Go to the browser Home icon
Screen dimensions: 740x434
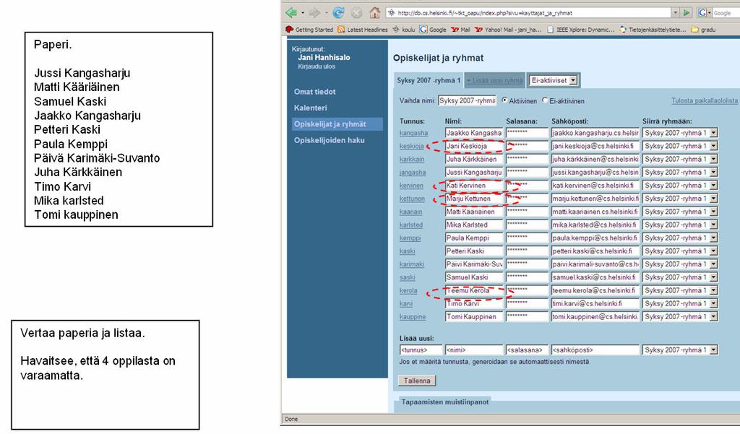(x=375, y=13)
